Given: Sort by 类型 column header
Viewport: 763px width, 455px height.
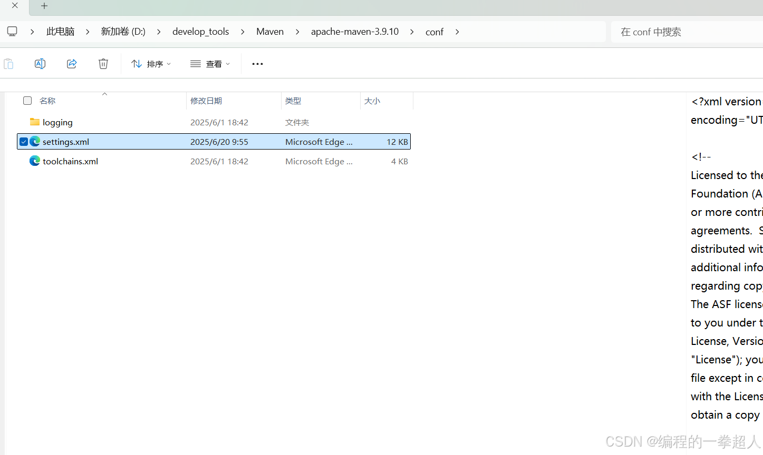Looking at the screenshot, I should click(293, 101).
